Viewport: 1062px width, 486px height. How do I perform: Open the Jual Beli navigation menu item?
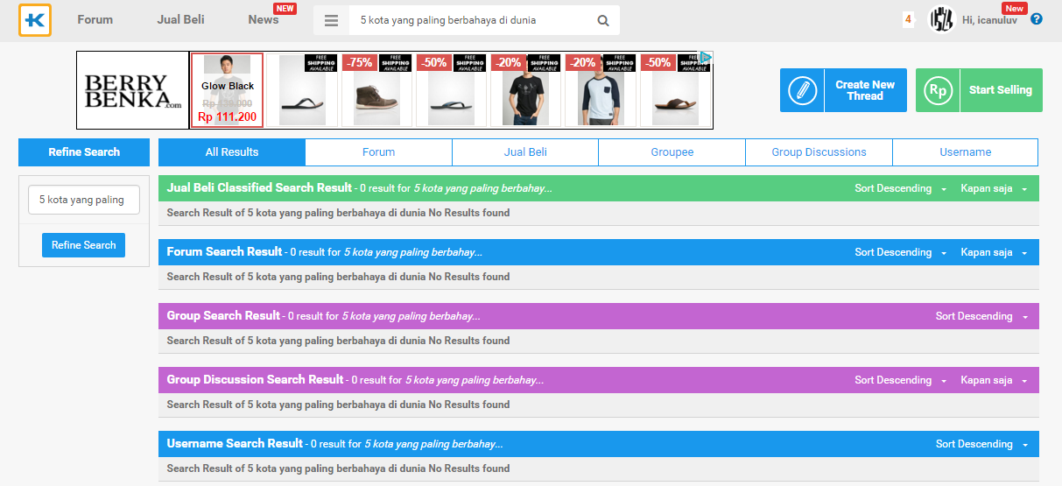180,20
